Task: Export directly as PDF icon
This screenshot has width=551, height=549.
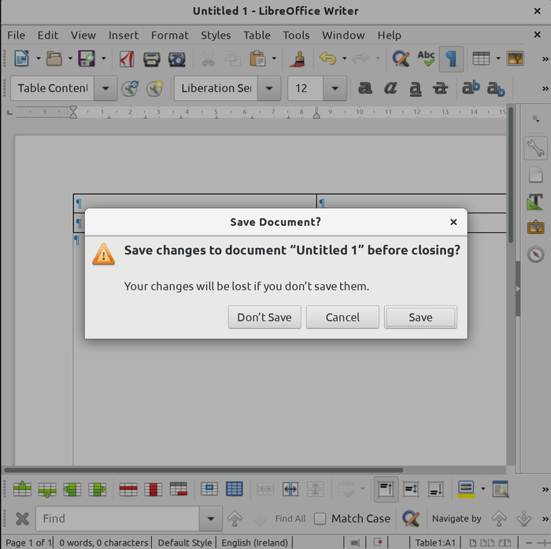Action: pos(127,59)
